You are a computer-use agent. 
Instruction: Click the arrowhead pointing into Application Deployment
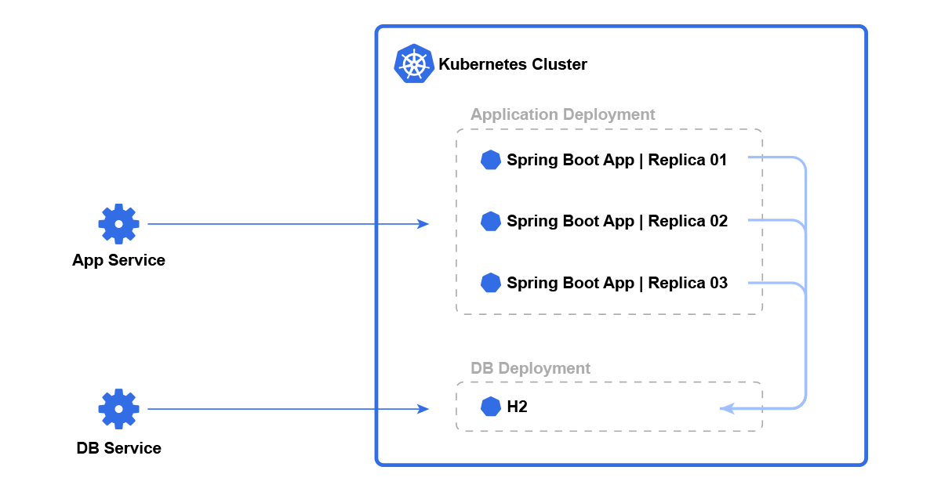click(x=423, y=224)
